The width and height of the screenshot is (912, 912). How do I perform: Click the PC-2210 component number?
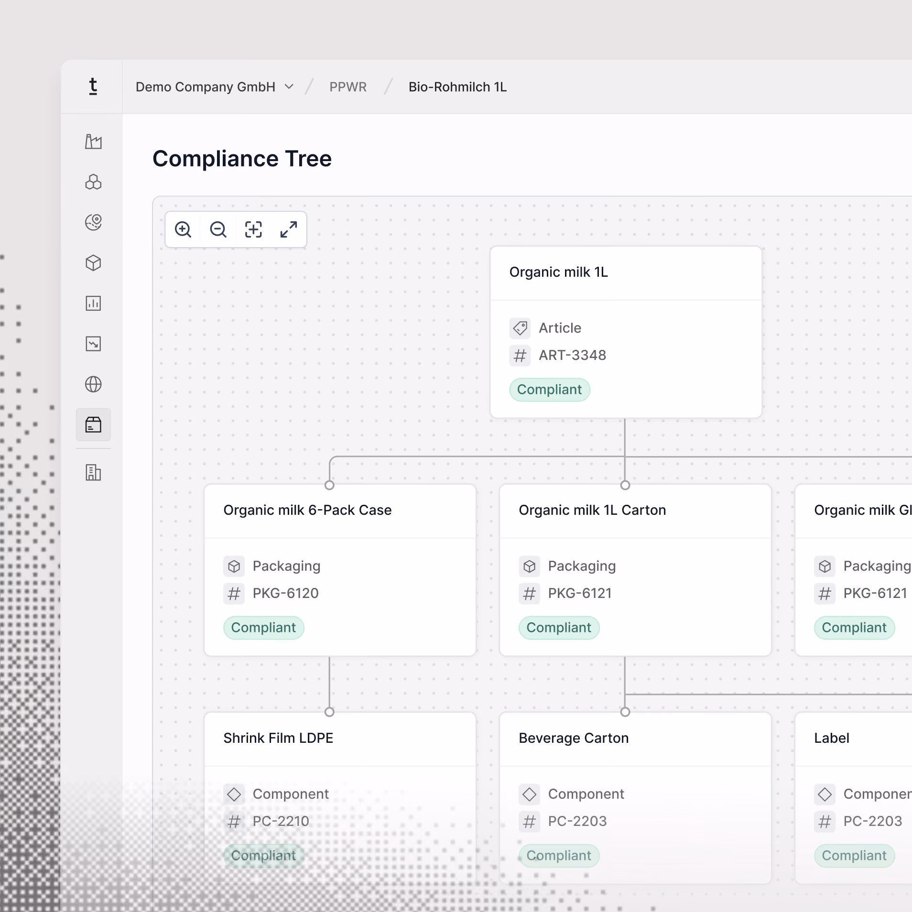281,821
